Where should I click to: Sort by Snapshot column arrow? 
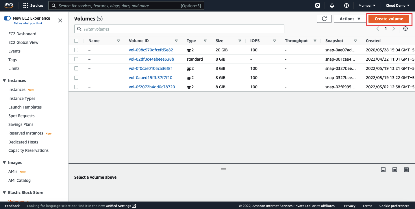pos(355,41)
